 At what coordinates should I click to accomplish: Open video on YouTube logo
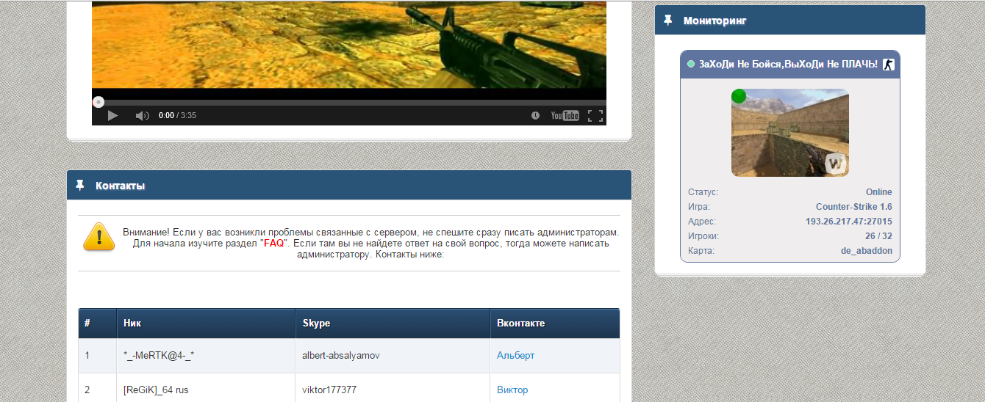(565, 115)
